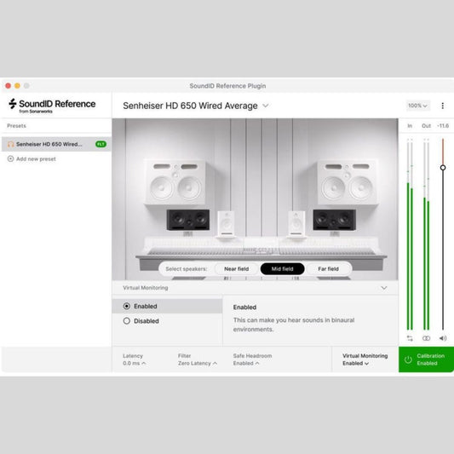Select the Senheiser HD 650 Wired preset
The width and height of the screenshot is (454, 454).
pos(56,144)
